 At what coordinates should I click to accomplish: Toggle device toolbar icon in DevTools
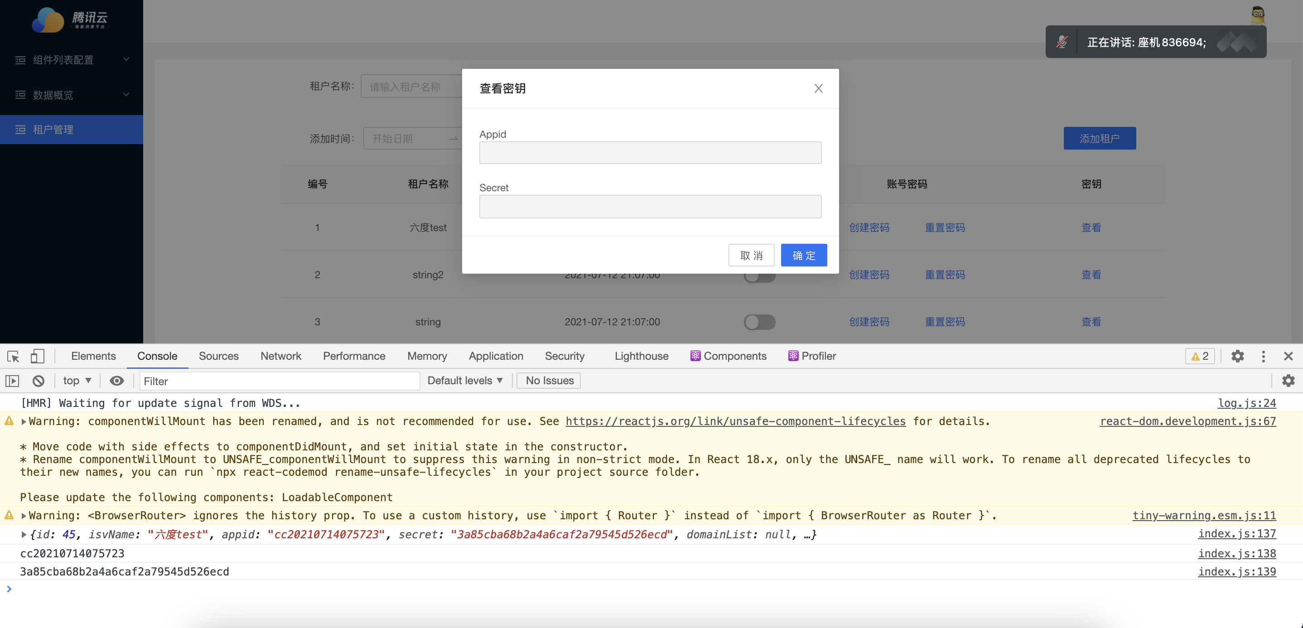pyautogui.click(x=37, y=356)
